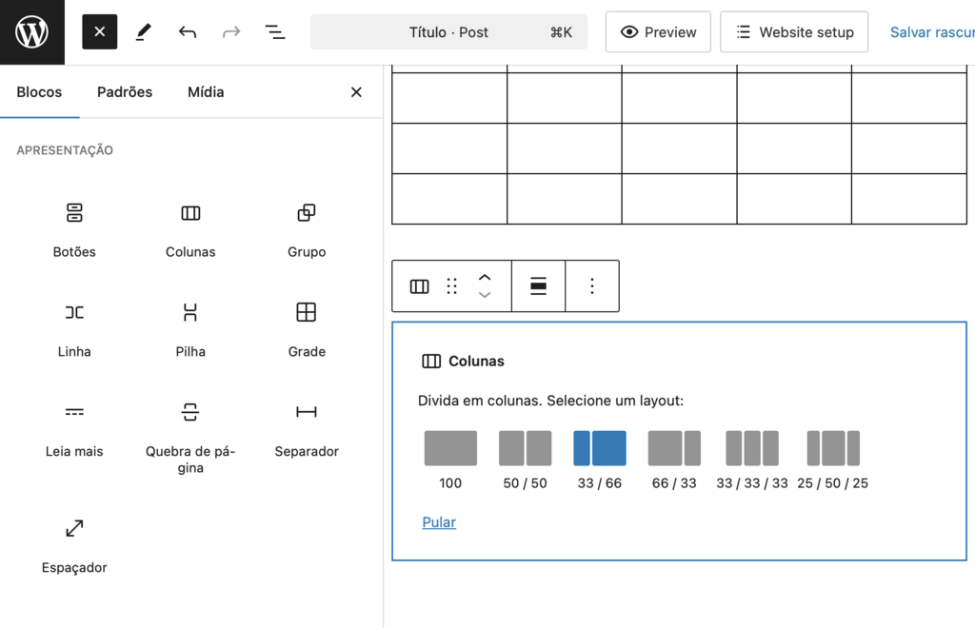Add a Grupo block
This screenshot has height=628, width=975.
pyautogui.click(x=305, y=228)
